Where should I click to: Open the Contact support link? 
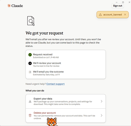[x=55, y=84]
